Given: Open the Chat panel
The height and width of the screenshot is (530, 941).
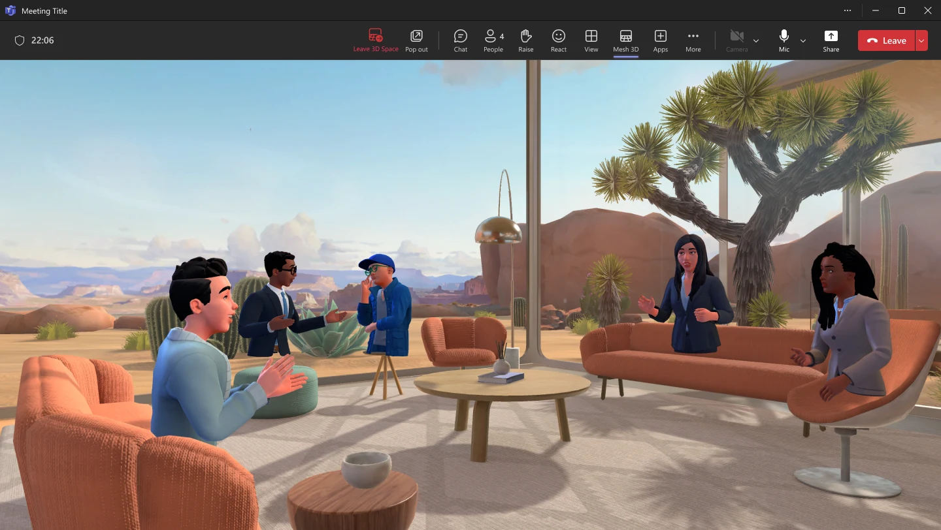Looking at the screenshot, I should click(x=461, y=40).
